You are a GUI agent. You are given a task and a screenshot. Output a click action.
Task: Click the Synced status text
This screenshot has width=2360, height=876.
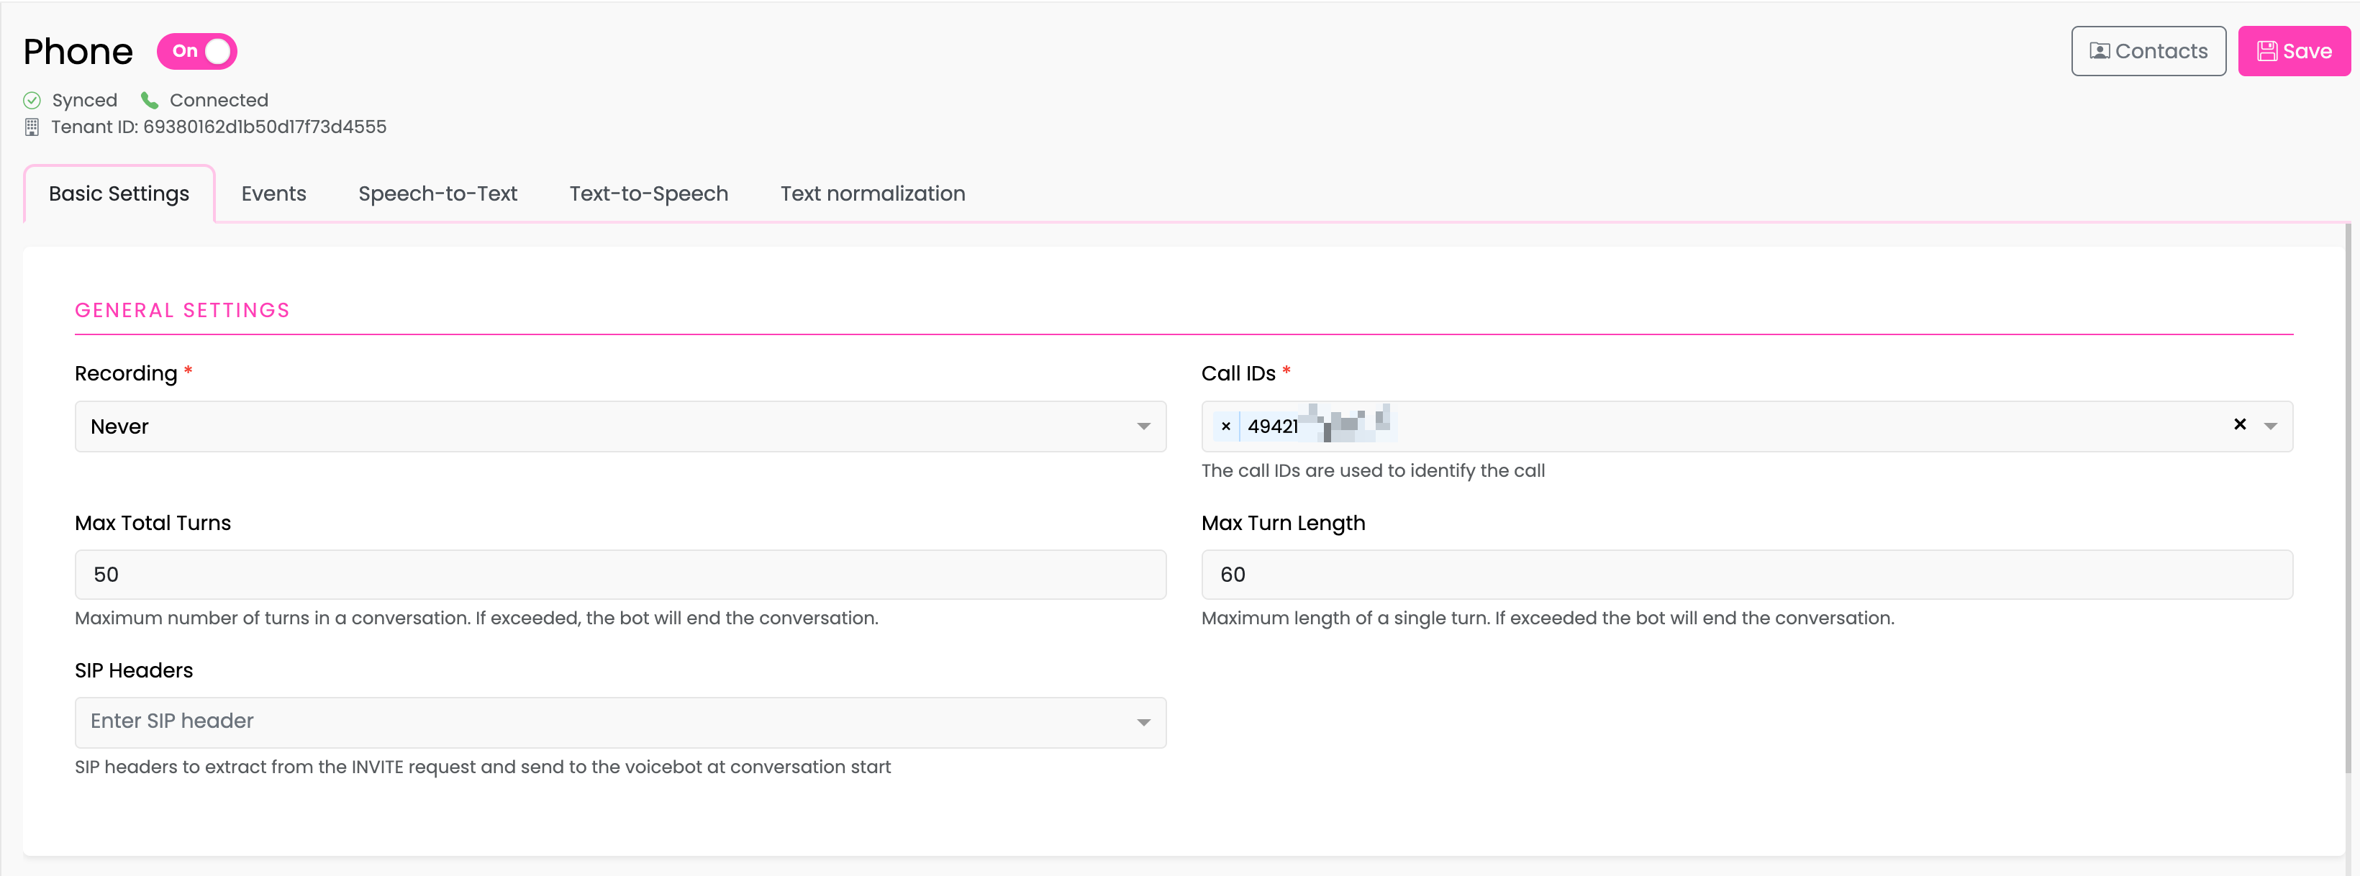pos(84,101)
